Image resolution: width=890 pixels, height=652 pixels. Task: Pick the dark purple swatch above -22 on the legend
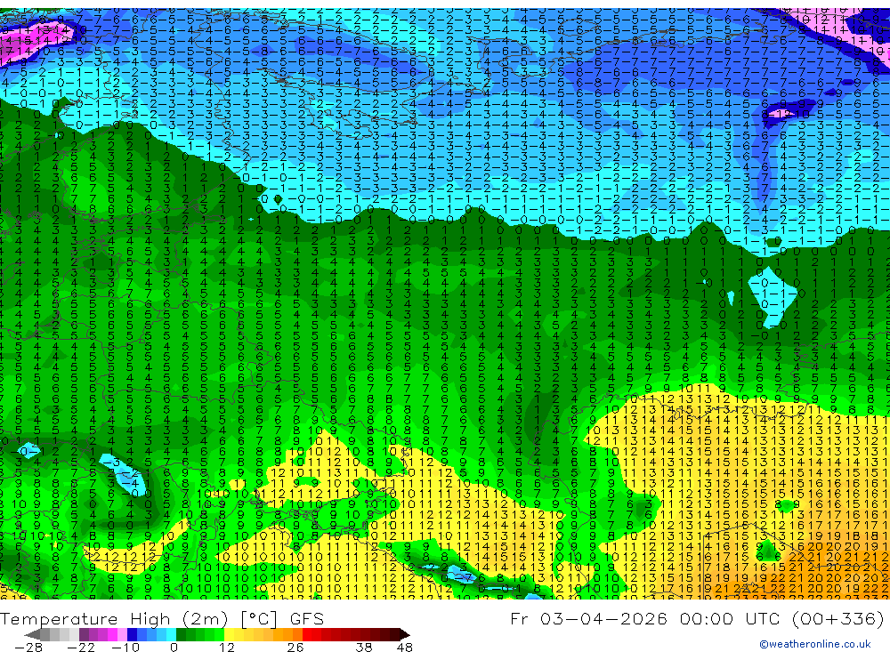(x=84, y=634)
